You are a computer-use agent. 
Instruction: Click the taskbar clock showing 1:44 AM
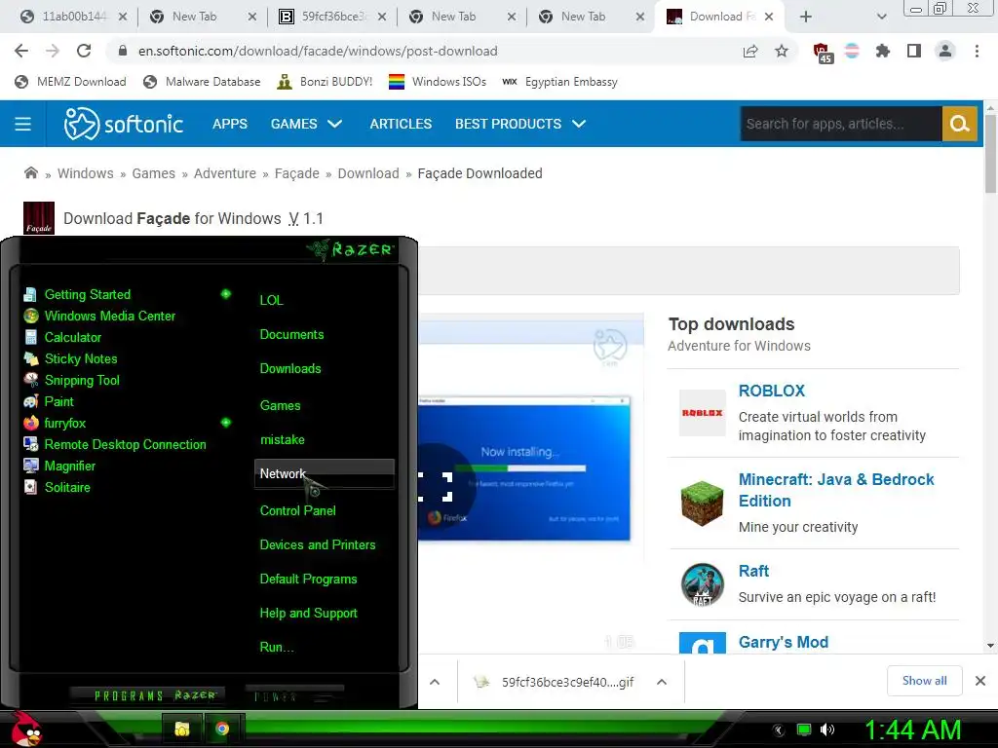click(912, 729)
